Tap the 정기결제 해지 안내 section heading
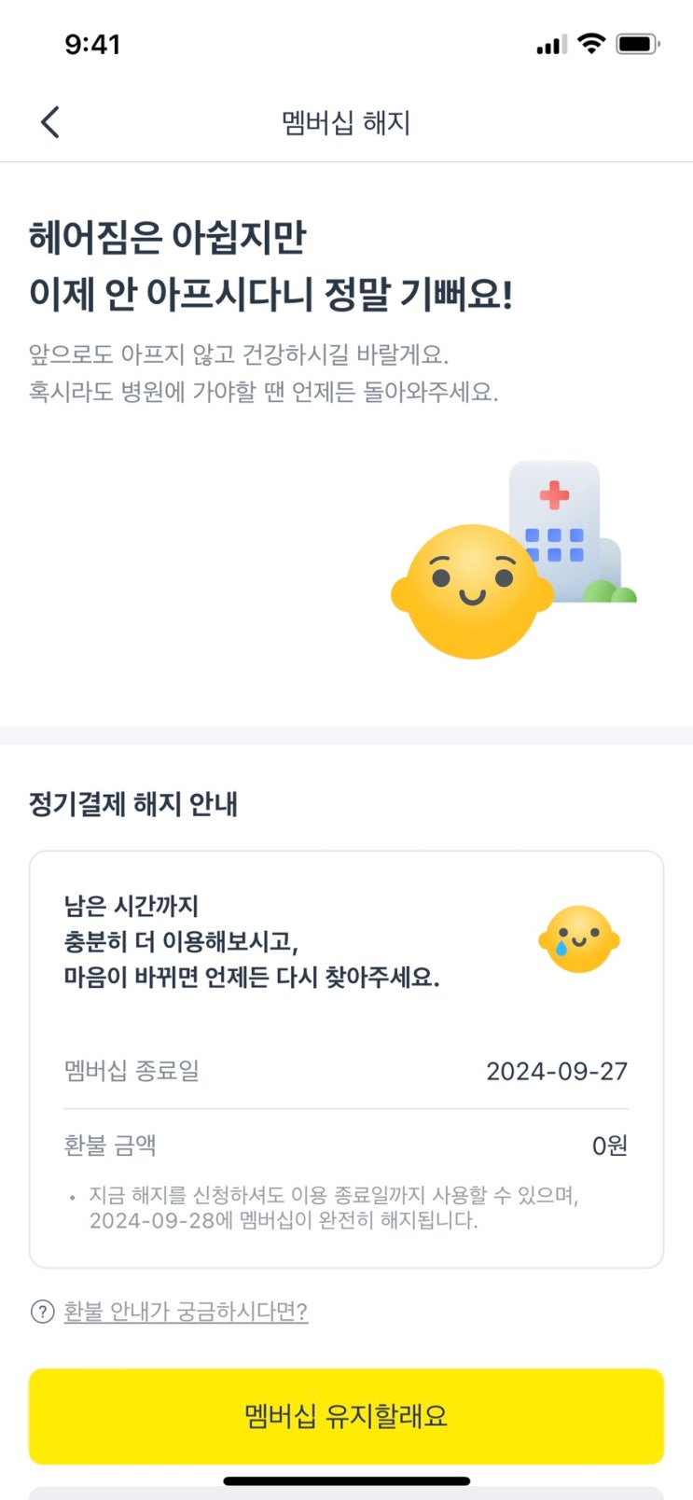693x1500 pixels. pyautogui.click(x=133, y=803)
